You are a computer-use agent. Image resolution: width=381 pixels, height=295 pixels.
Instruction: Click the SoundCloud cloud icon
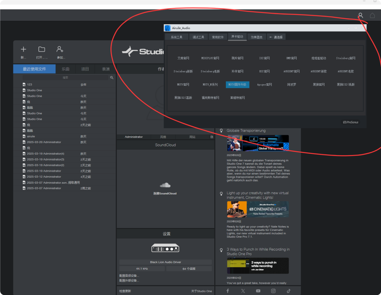tap(165, 185)
